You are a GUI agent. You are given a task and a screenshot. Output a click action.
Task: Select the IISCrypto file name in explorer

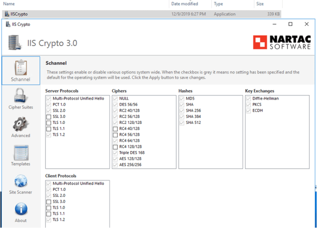point(19,14)
